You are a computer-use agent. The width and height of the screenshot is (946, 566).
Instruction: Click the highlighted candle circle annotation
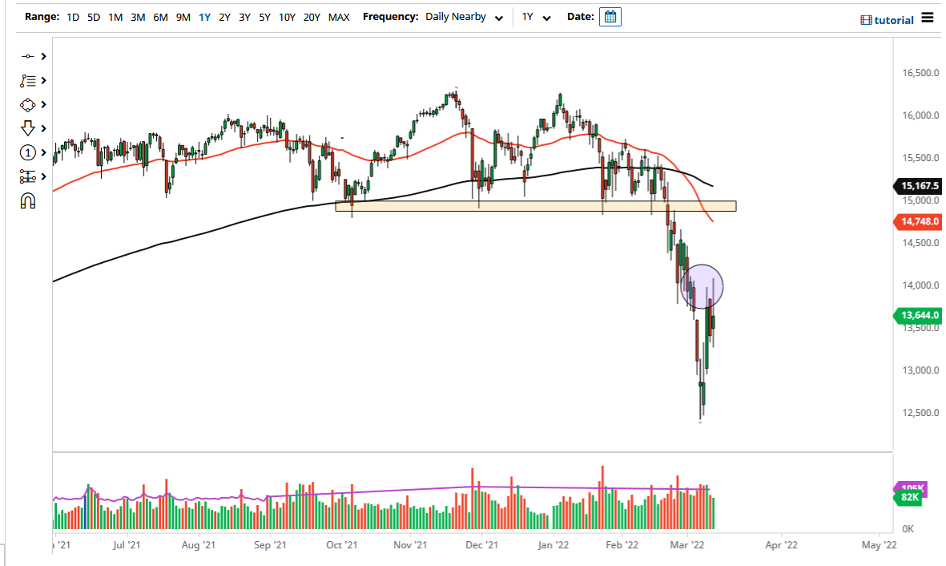(x=702, y=286)
